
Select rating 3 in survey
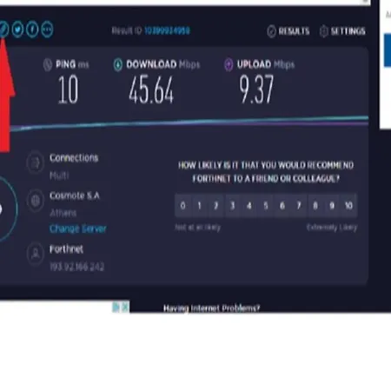point(232,205)
